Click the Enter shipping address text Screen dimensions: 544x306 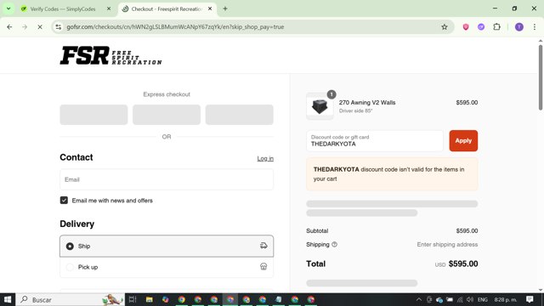tap(447, 244)
